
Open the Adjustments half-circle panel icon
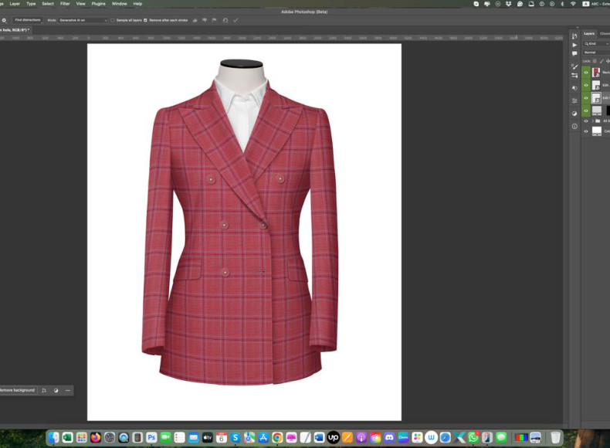point(574,114)
